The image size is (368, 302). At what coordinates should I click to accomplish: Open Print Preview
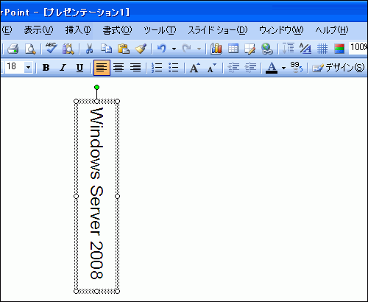click(x=30, y=49)
